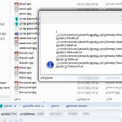Click the pumps.shp shapefile icon
This screenshot has width=122, height=122.
tap(16, 58)
